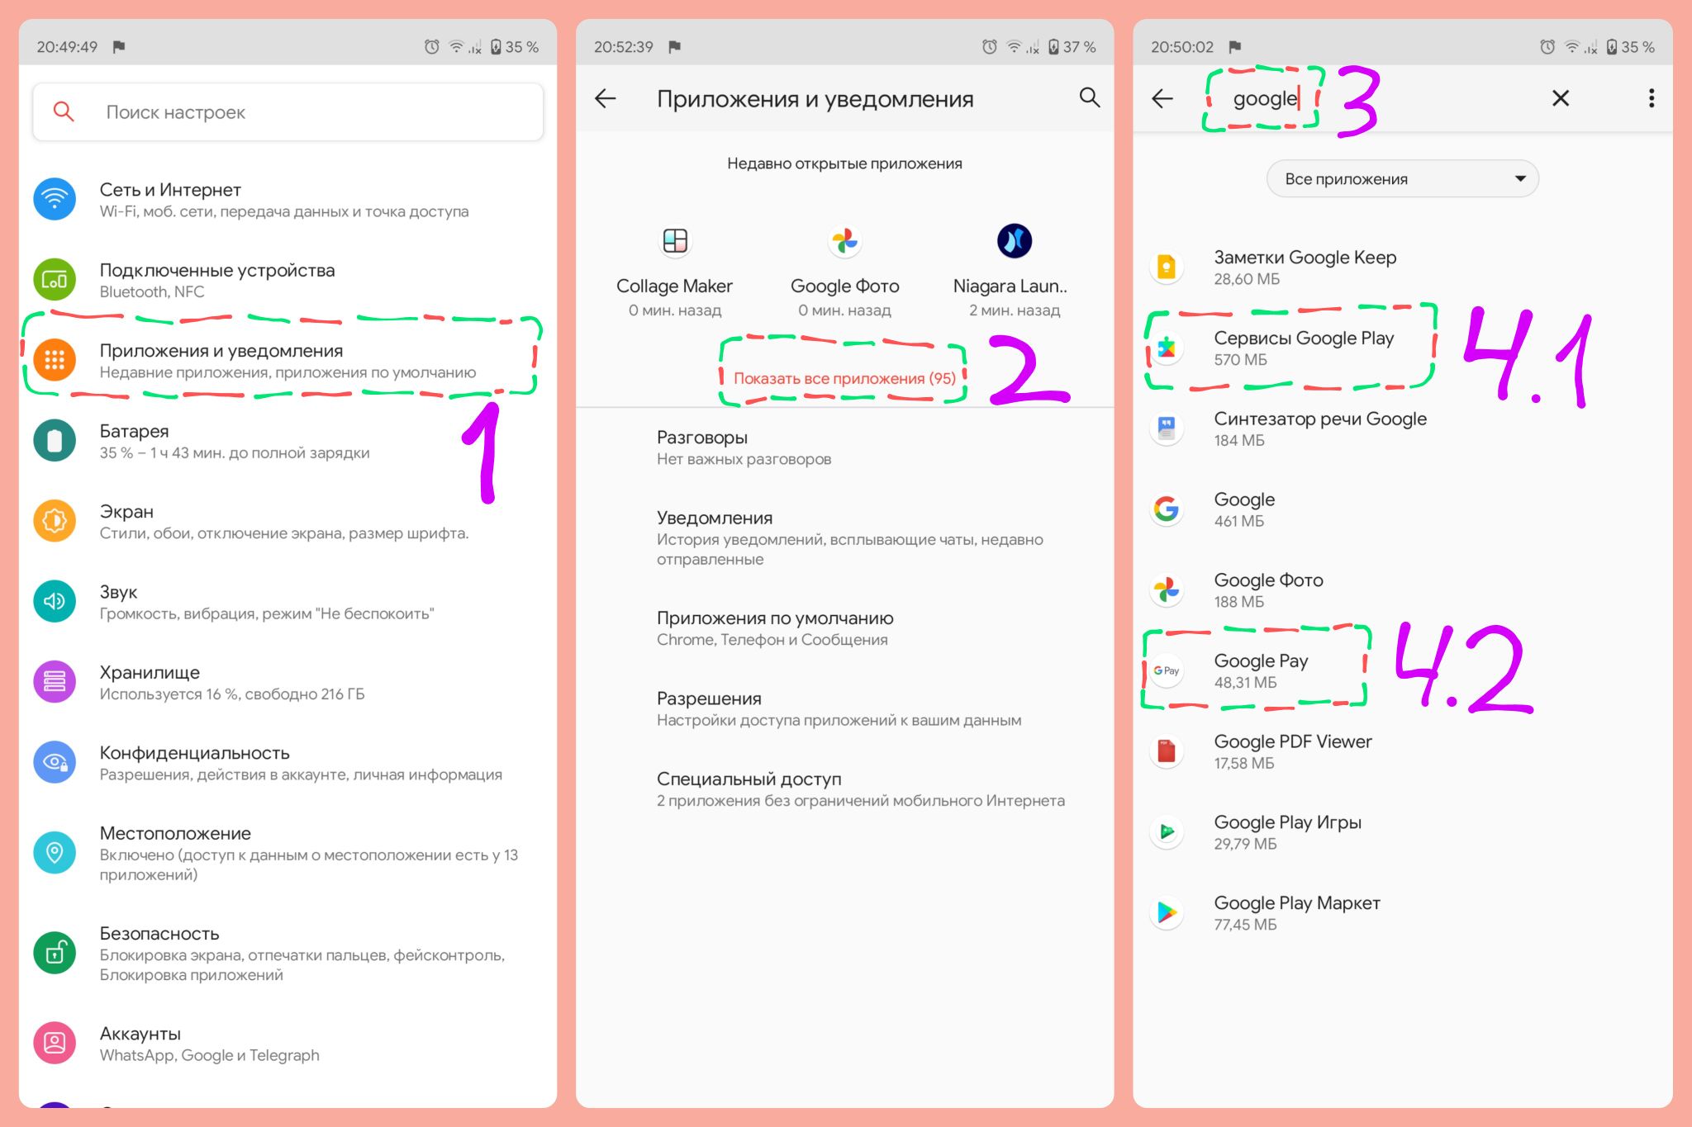Tap the 'Уведомления' settings entry
Image resolution: width=1692 pixels, height=1127 pixels.
(844, 537)
